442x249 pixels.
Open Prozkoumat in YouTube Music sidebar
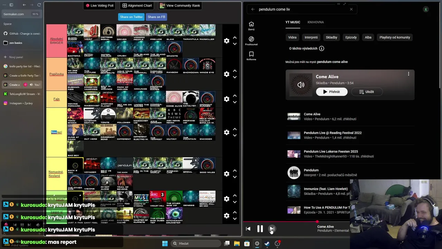(251, 41)
